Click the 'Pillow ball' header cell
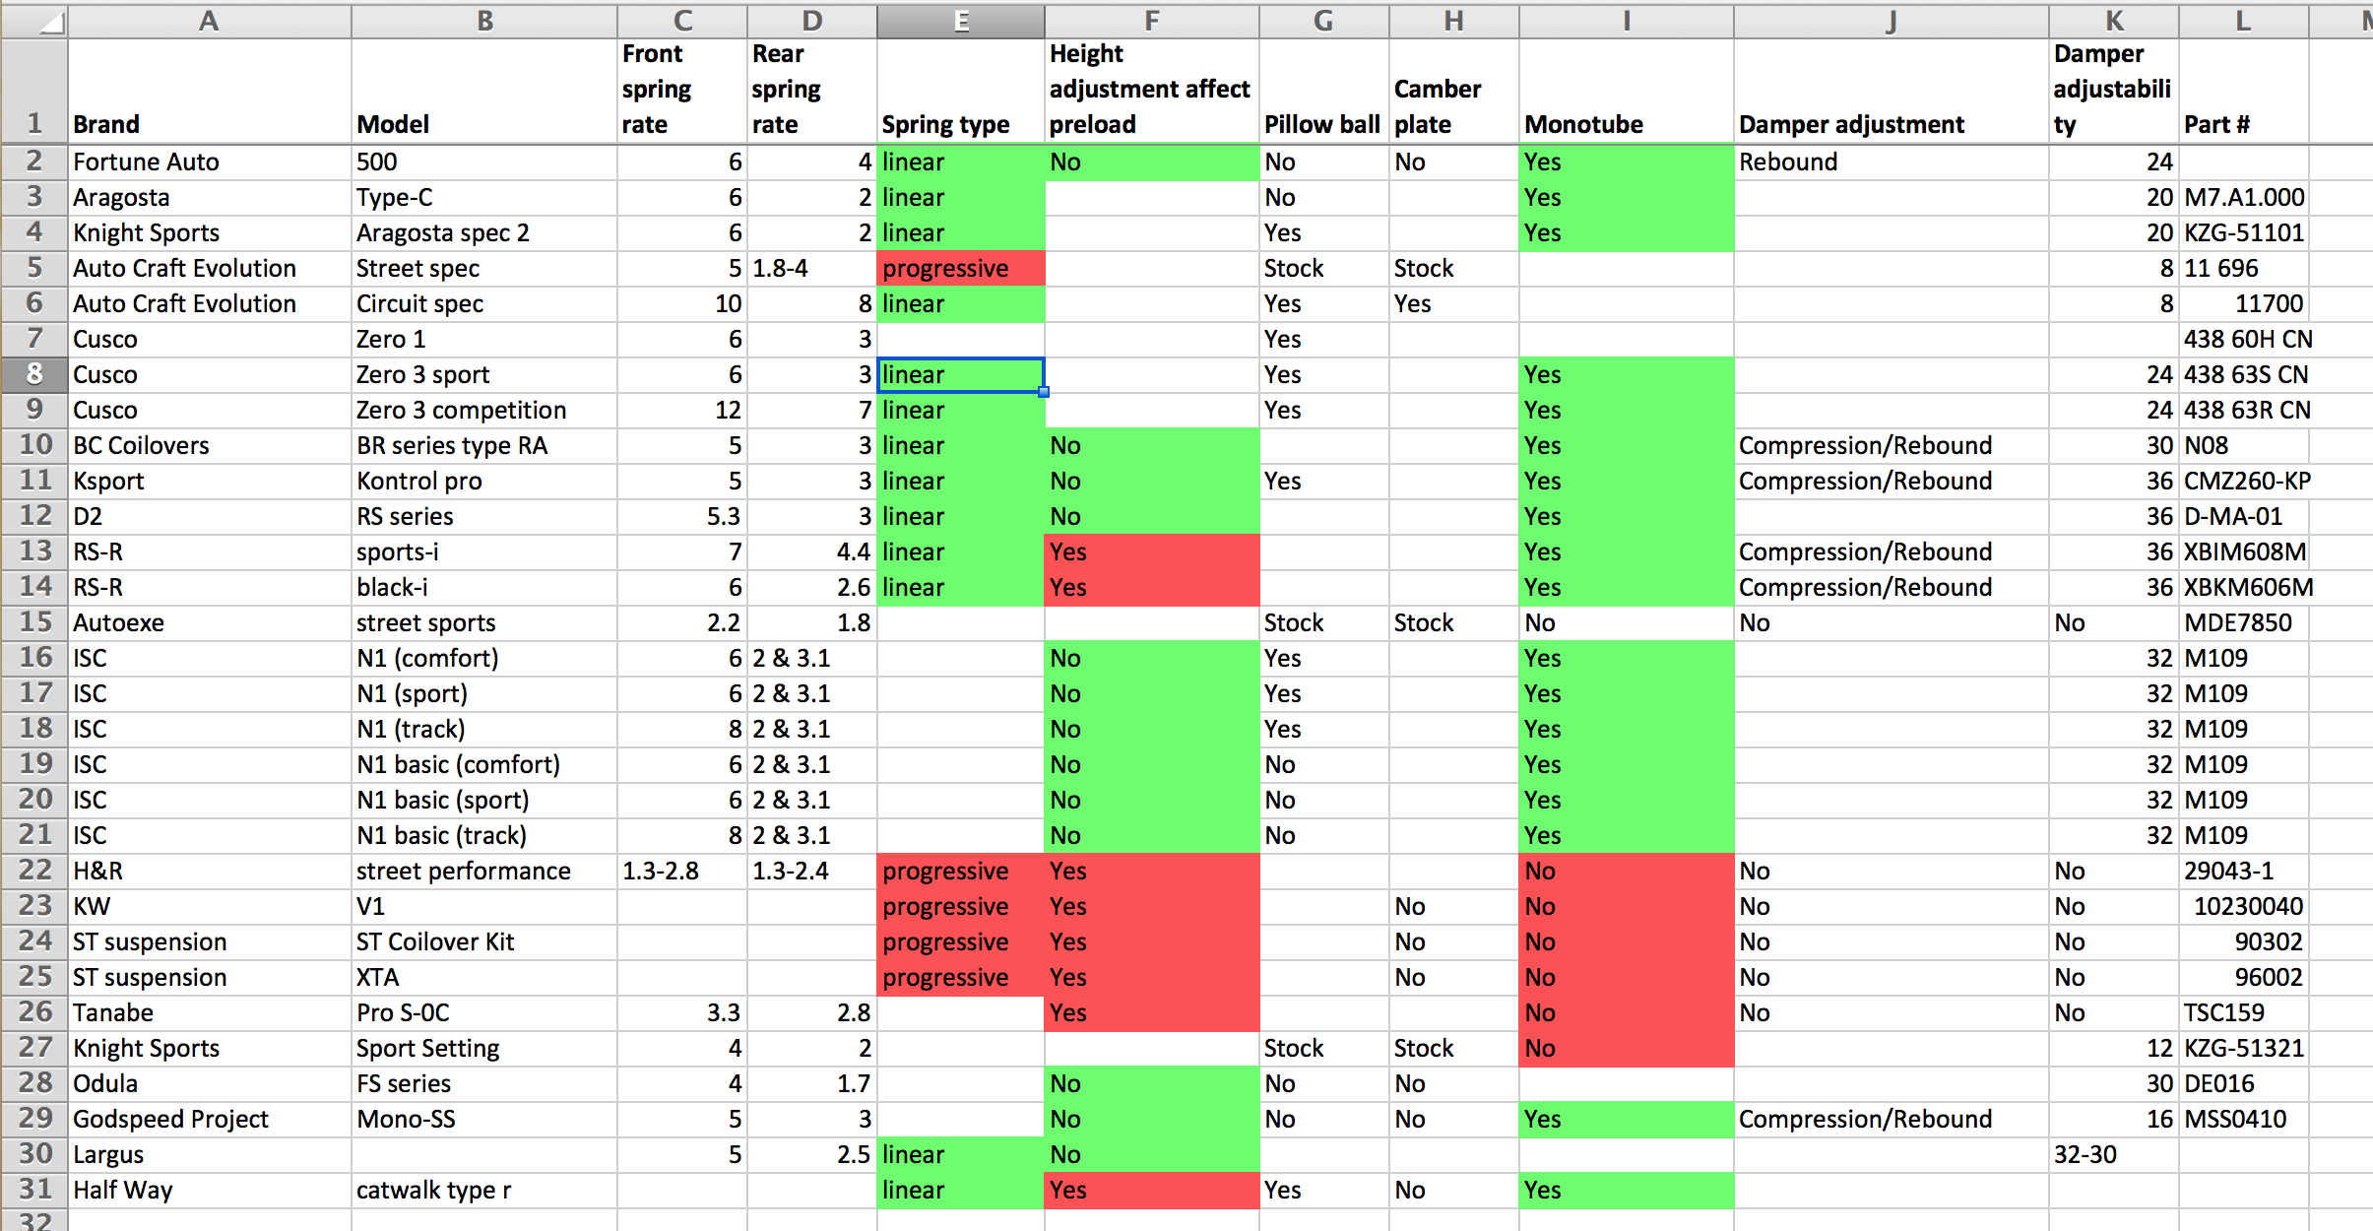 tap(1324, 92)
